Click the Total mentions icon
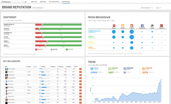The height and width of the screenshot is (104, 171). coord(92,69)
